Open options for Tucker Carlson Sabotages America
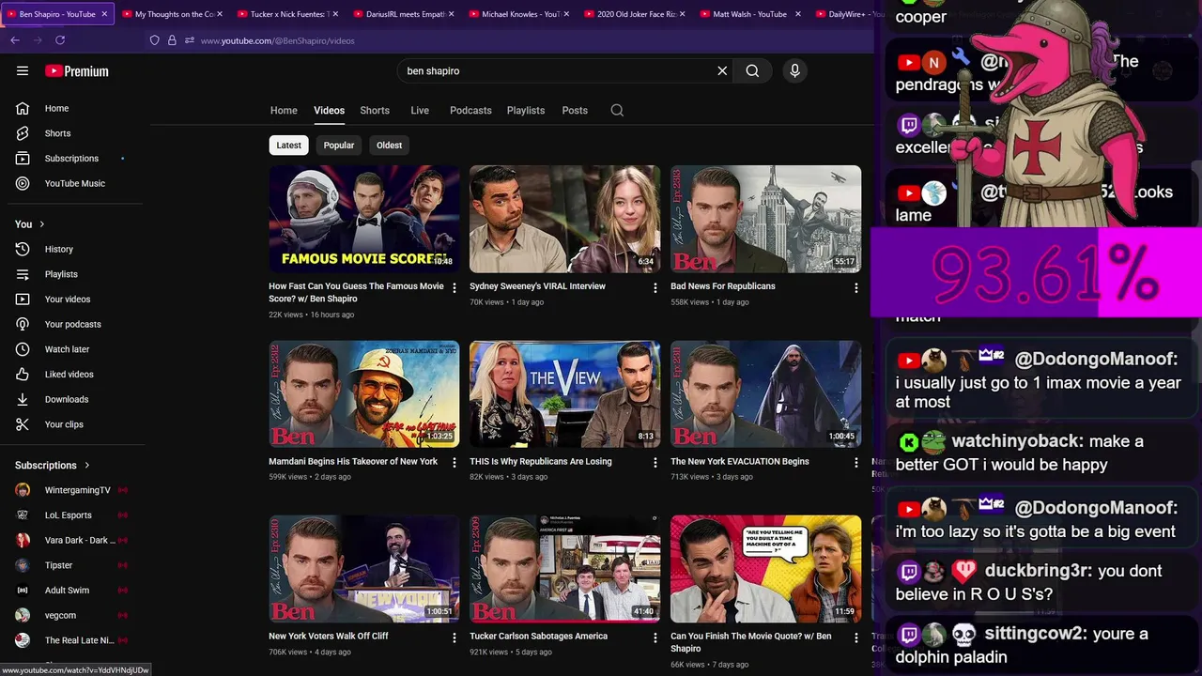This screenshot has width=1202, height=676. pyautogui.click(x=655, y=638)
